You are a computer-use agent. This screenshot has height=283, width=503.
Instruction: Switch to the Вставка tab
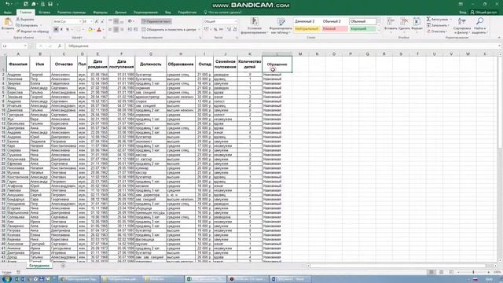click(x=45, y=13)
